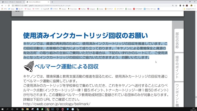Open File Explorer from the taskbar
This screenshot has width=197, height=111.
coord(27,109)
